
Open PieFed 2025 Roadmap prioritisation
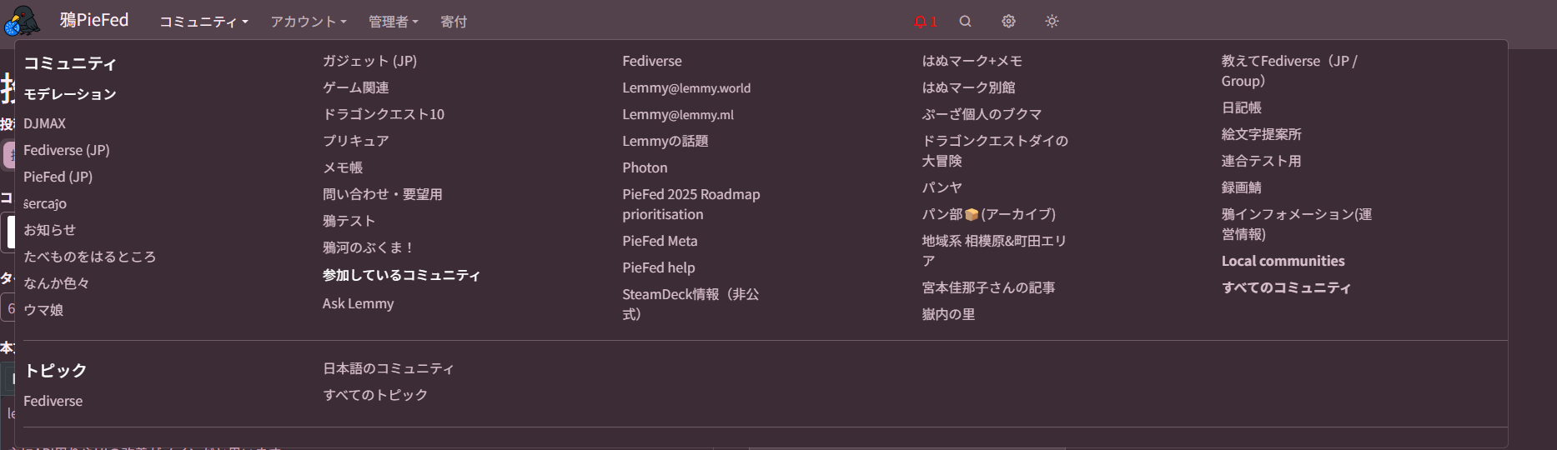[x=691, y=204]
